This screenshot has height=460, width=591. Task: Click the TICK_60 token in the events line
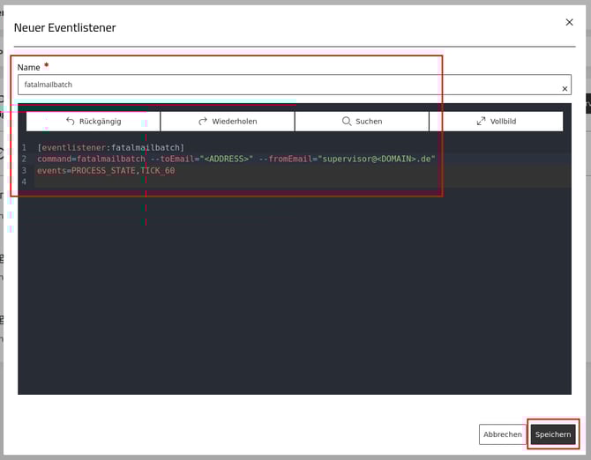(x=158, y=170)
